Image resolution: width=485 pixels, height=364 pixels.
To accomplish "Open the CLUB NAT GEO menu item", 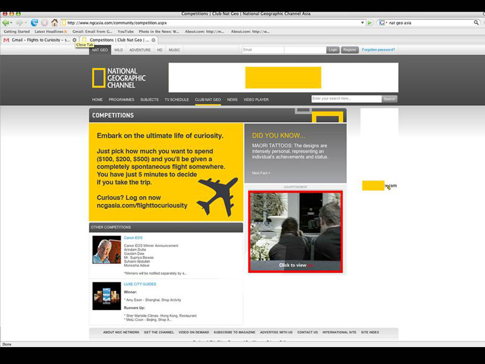I will pos(208,99).
